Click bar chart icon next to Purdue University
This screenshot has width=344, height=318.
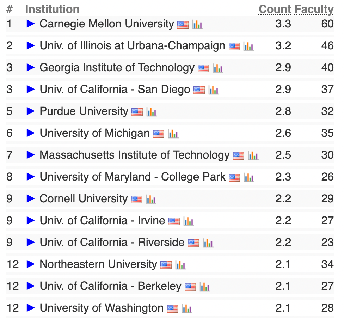click(x=152, y=112)
